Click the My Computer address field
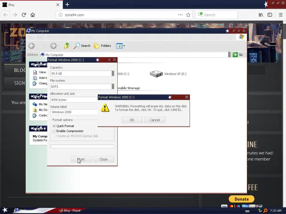The width and height of the screenshot is (286, 214). click(x=134, y=55)
